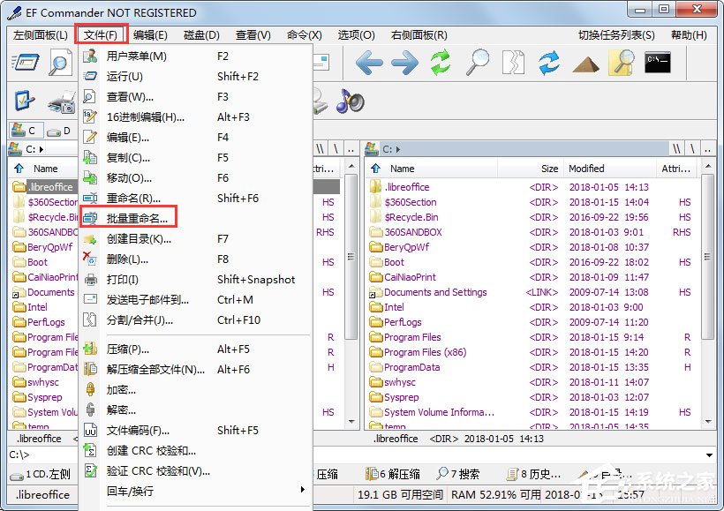The width and height of the screenshot is (724, 511).
Task: Click the blue forward arrow toolbar icon
Action: (x=404, y=63)
